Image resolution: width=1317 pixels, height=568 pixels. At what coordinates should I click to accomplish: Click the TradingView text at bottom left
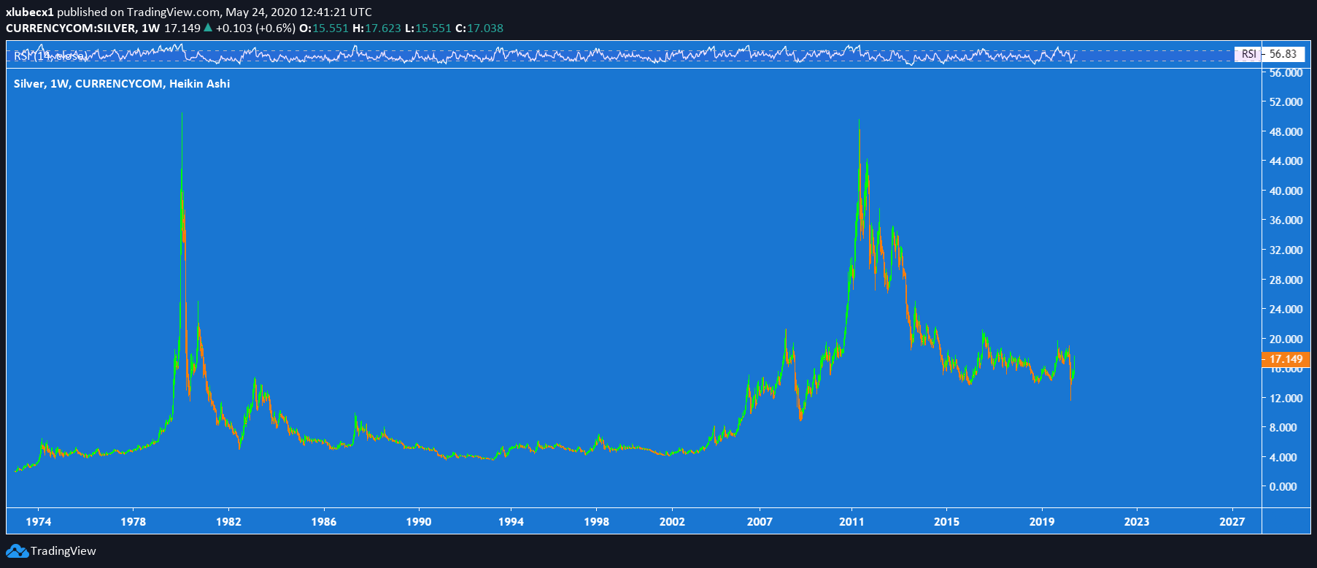point(63,551)
